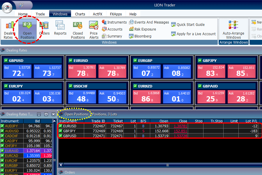Click EURUSD Ask price tile
This screenshot has width=262, height=175.
coord(112,71)
